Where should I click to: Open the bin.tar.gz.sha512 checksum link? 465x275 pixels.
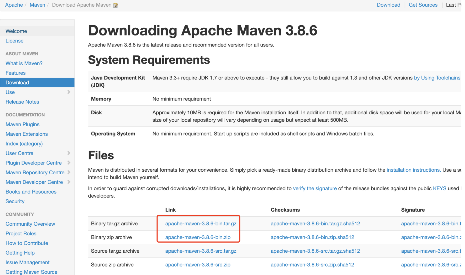pyautogui.click(x=315, y=224)
